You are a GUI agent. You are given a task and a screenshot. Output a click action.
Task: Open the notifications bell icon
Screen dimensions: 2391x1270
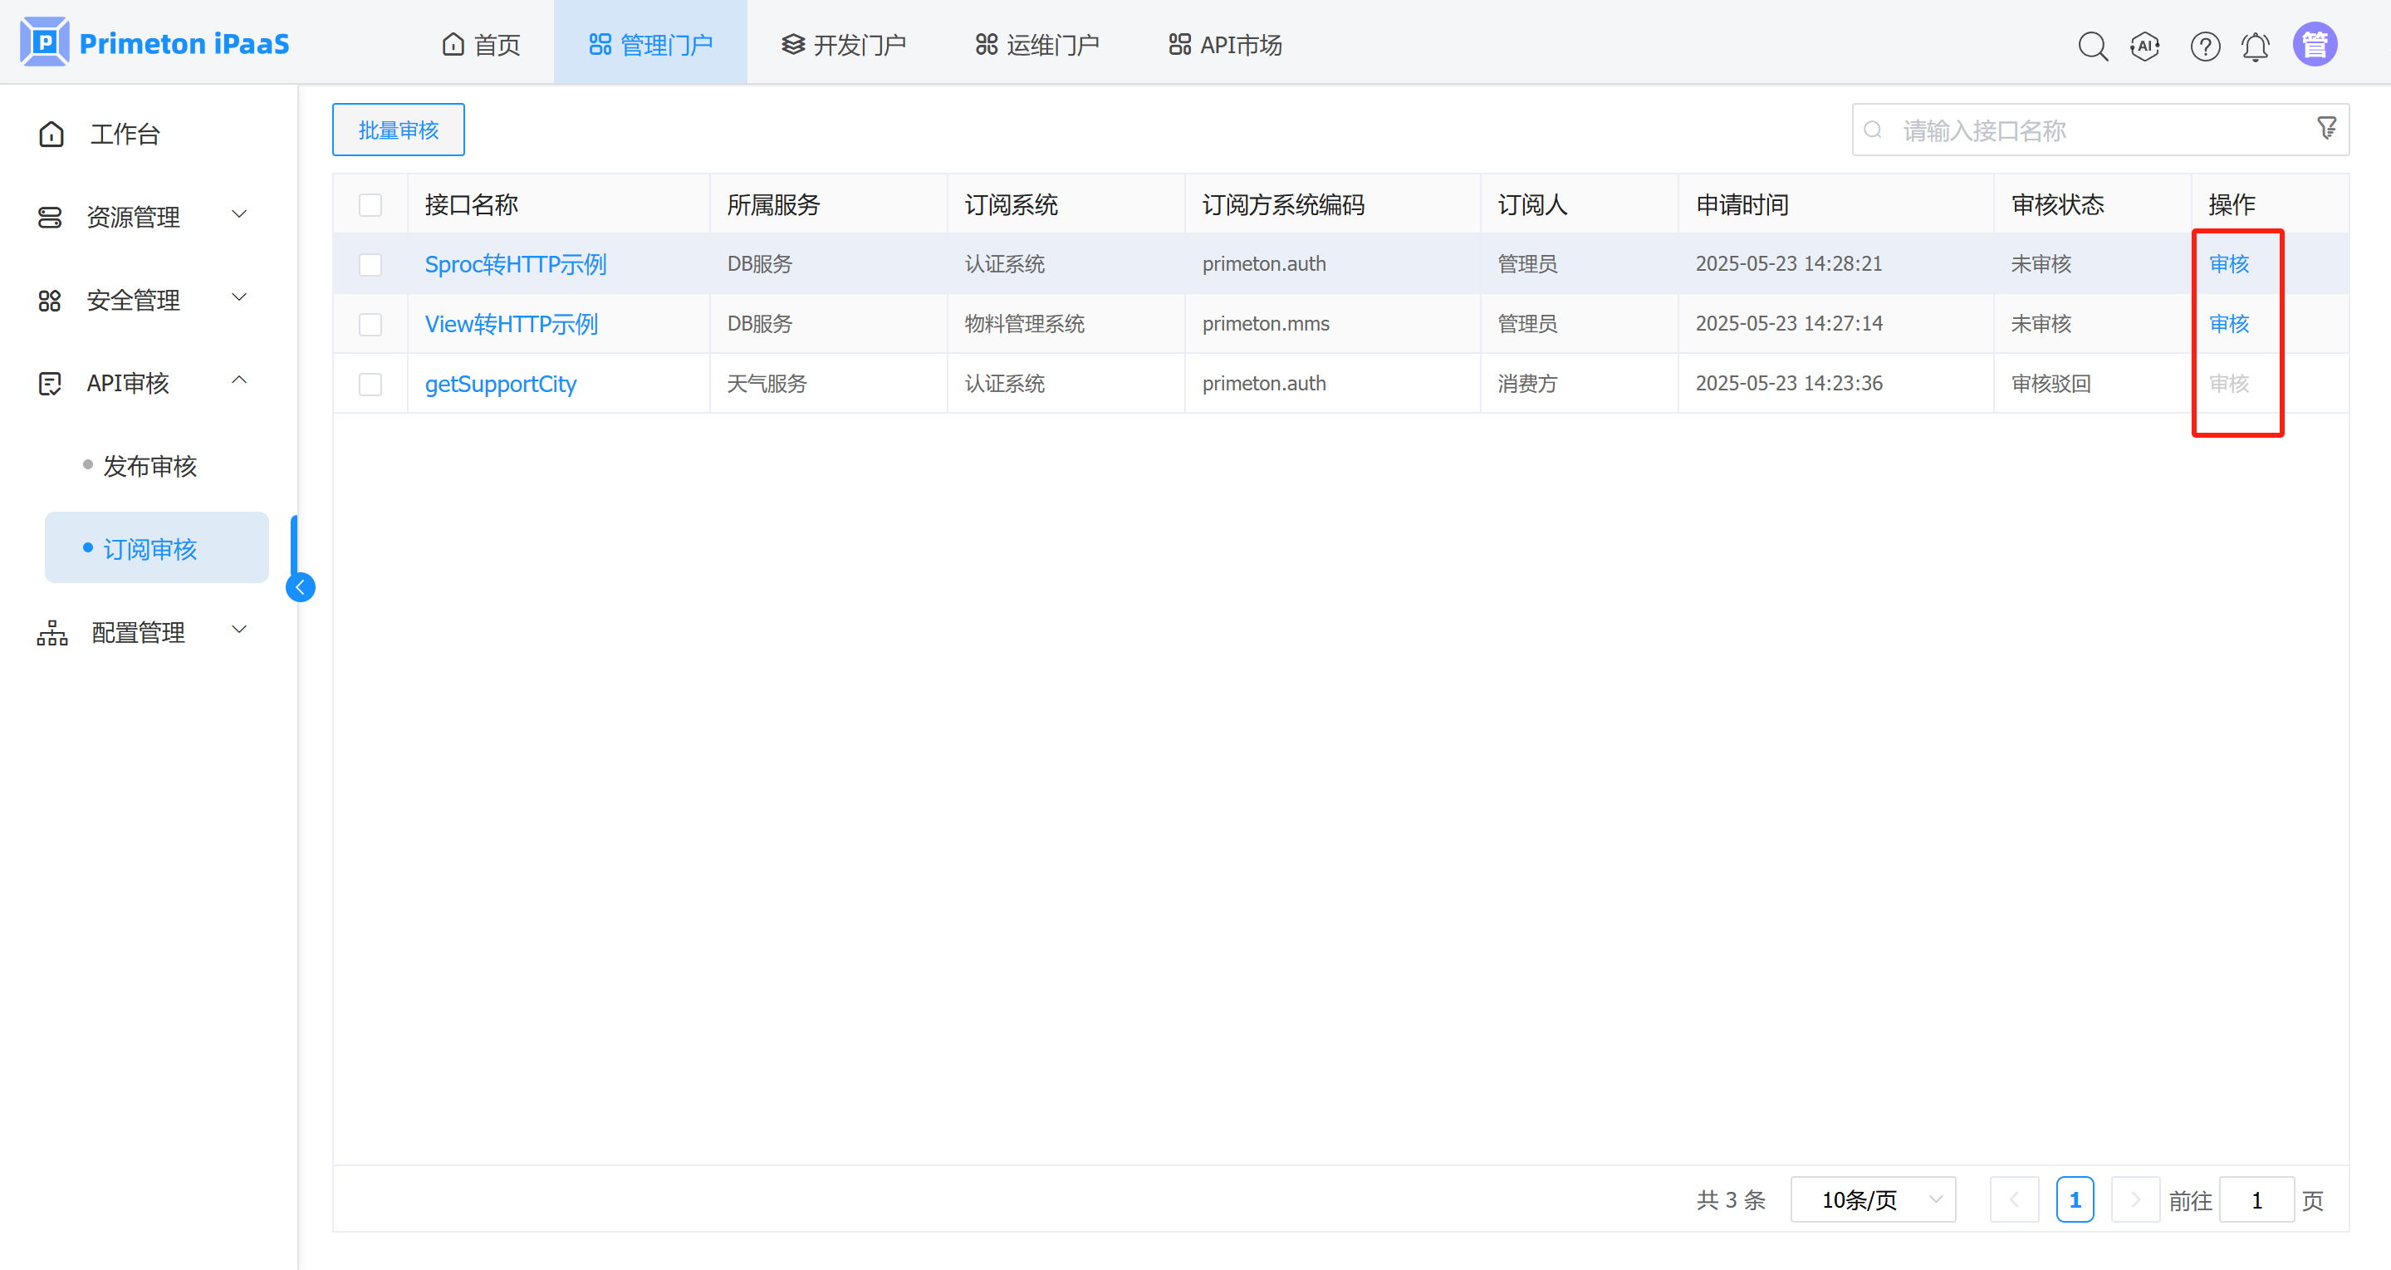pos(2256,46)
